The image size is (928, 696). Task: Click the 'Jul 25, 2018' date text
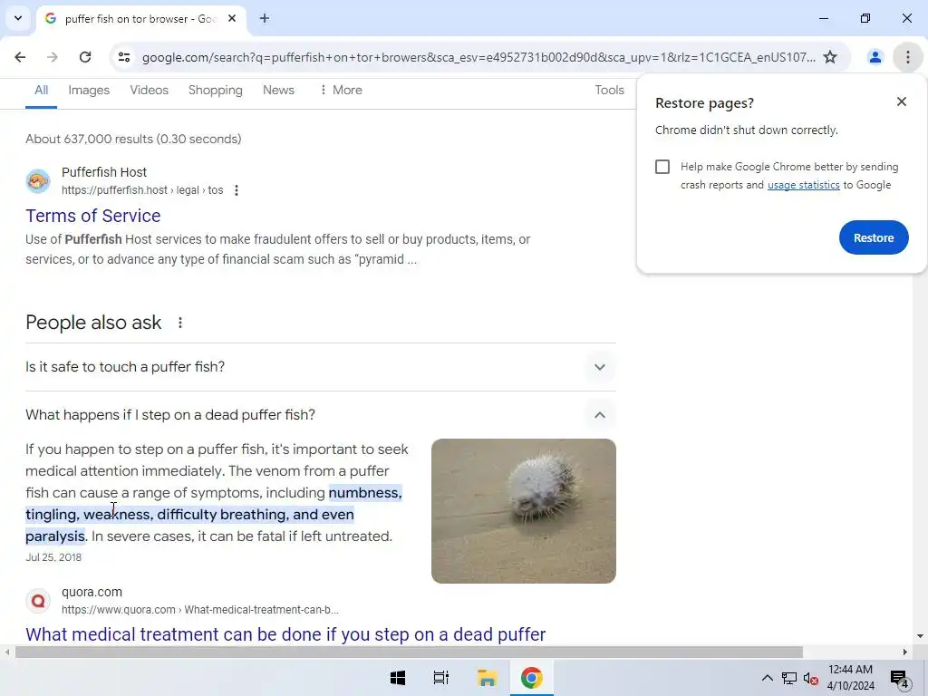click(x=53, y=557)
